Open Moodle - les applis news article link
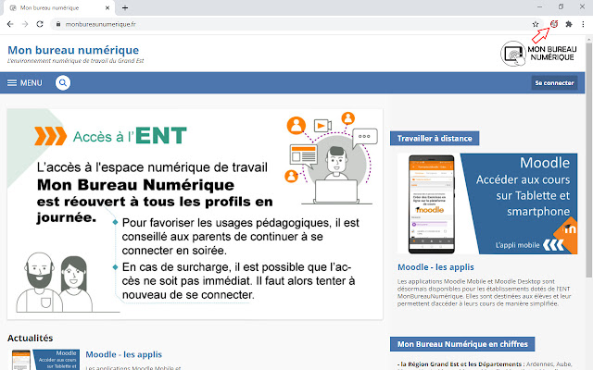 (123, 354)
